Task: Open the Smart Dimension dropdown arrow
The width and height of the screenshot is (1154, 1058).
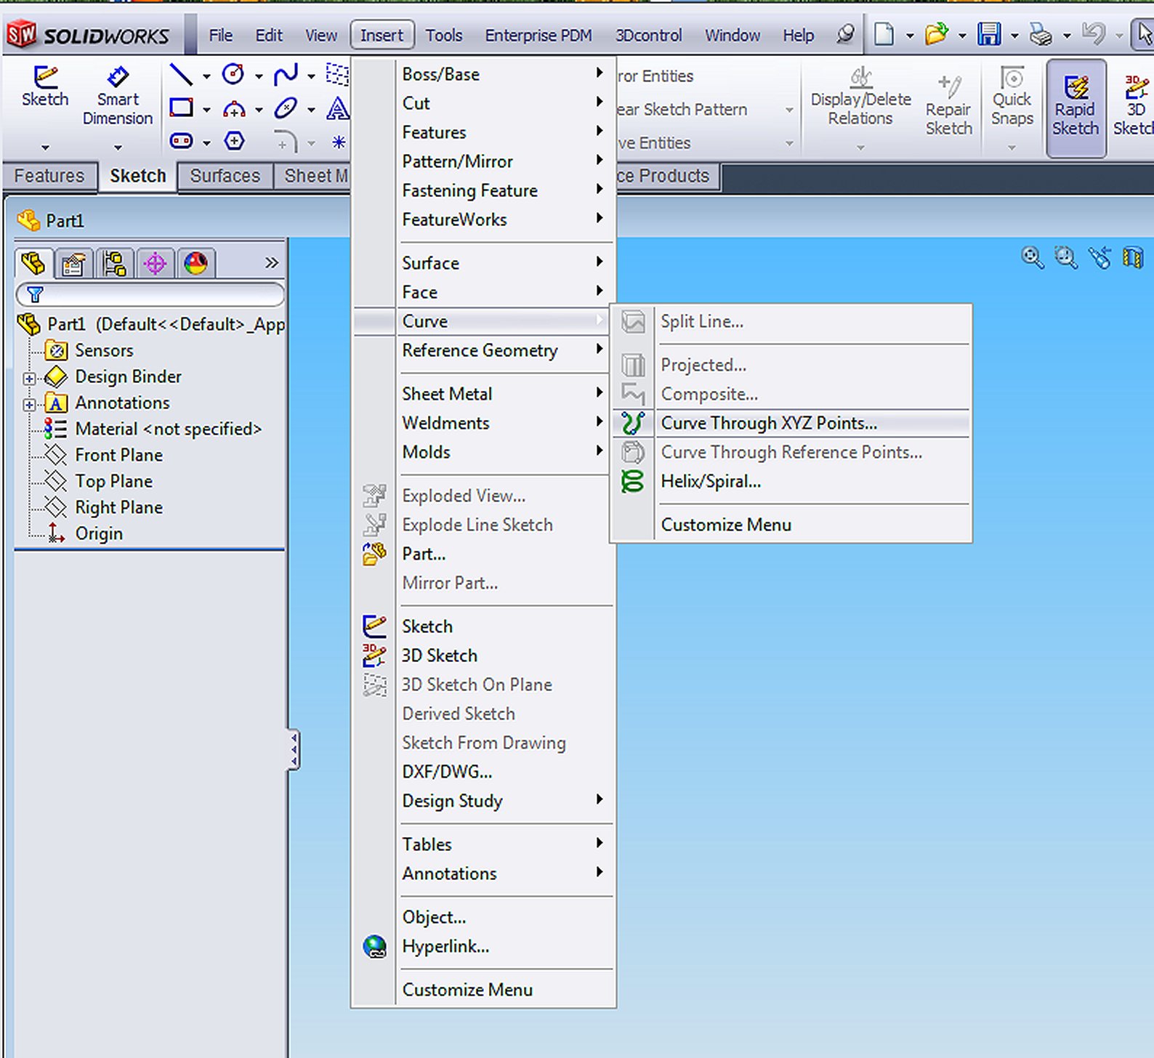Action: coord(118,148)
